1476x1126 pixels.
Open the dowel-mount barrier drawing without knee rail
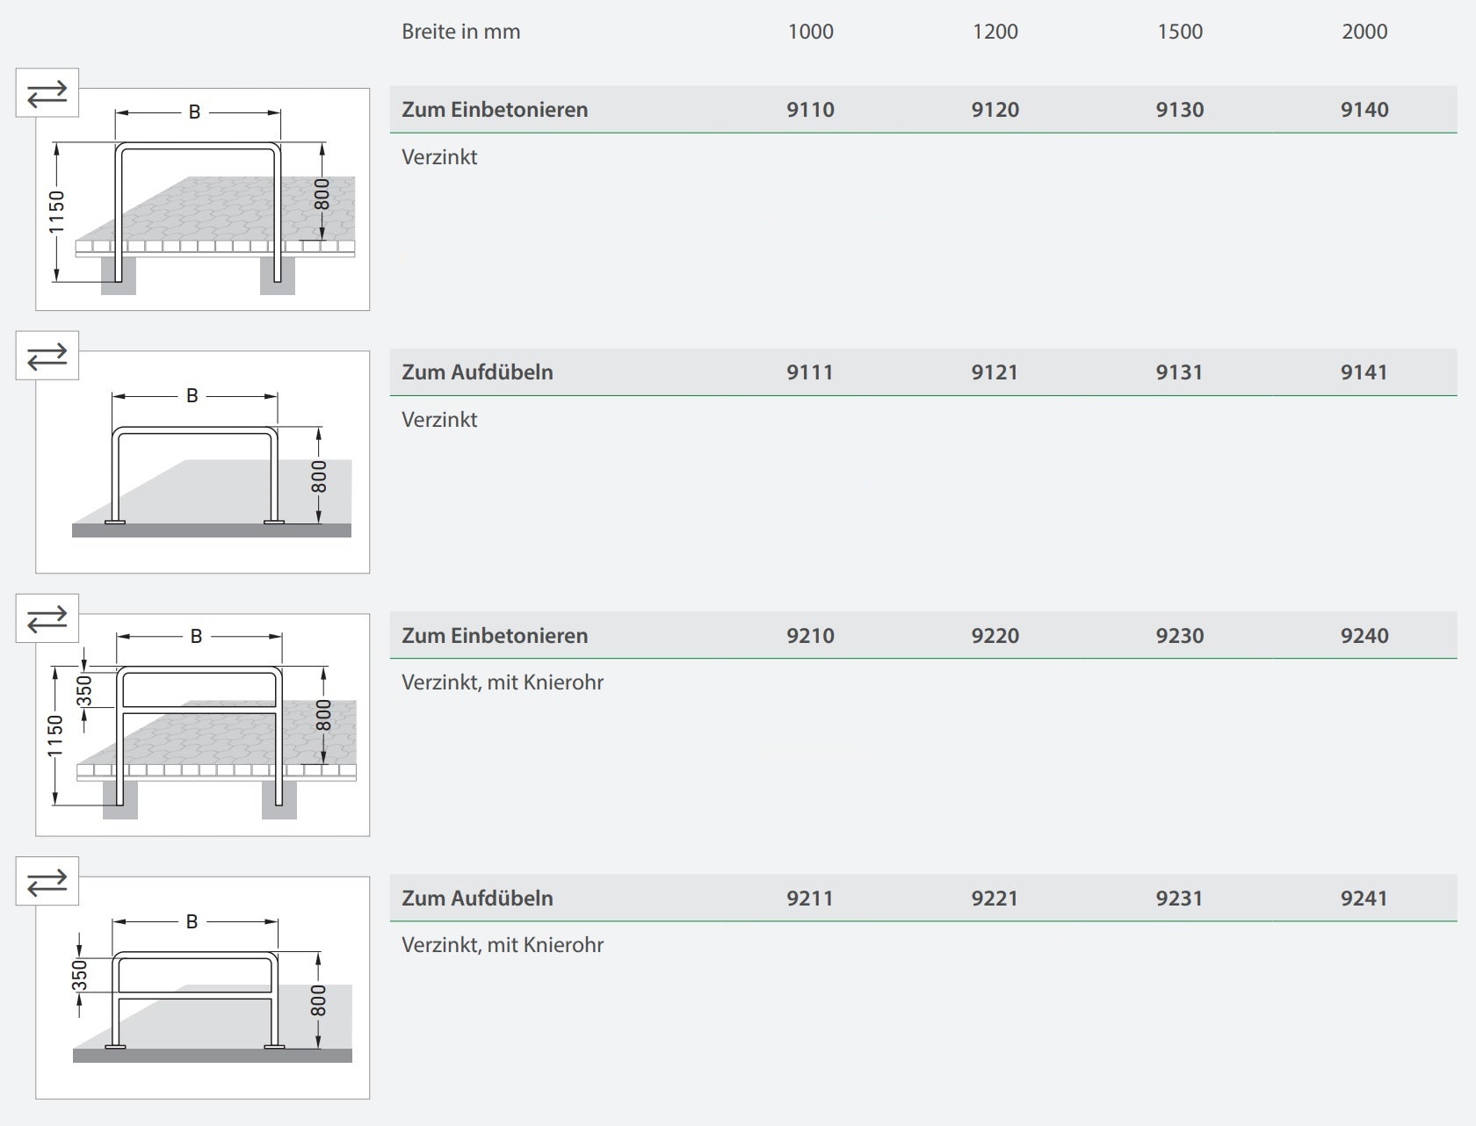coord(203,463)
